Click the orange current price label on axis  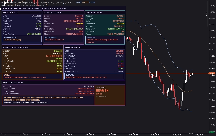(x=212, y=73)
